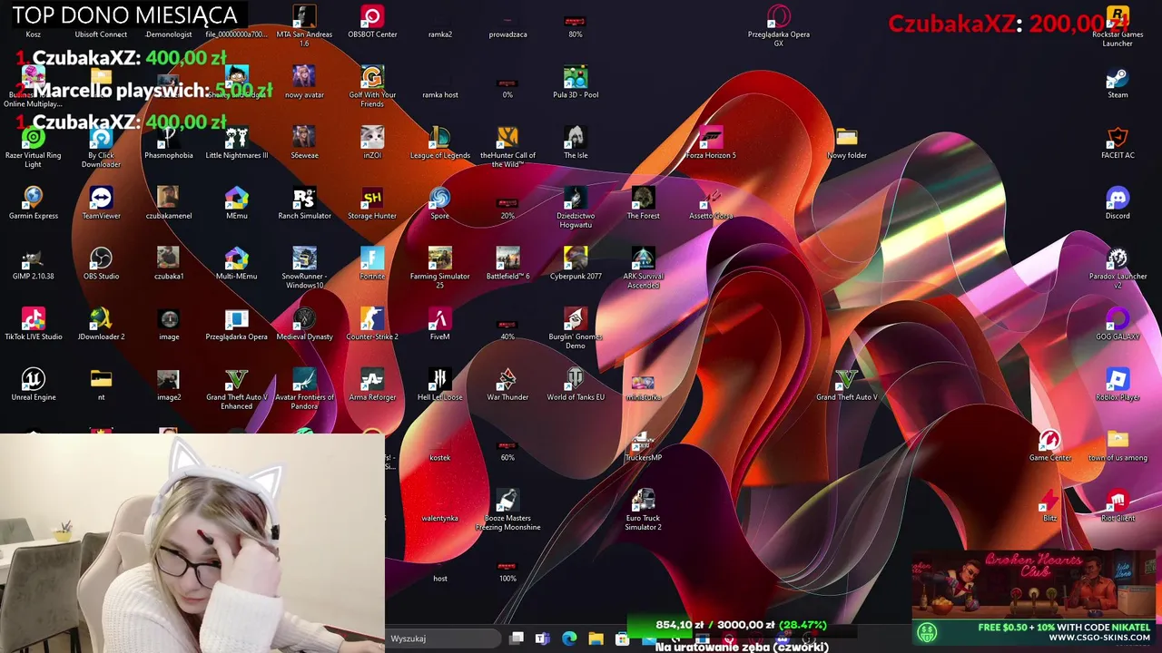Viewport: 1162px width, 653px height.
Task: Open 'town of us among' folder
Action: click(1118, 441)
